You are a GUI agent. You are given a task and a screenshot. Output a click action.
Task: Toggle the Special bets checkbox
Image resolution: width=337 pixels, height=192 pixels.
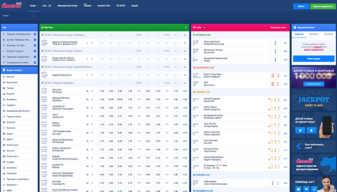tap(35, 62)
